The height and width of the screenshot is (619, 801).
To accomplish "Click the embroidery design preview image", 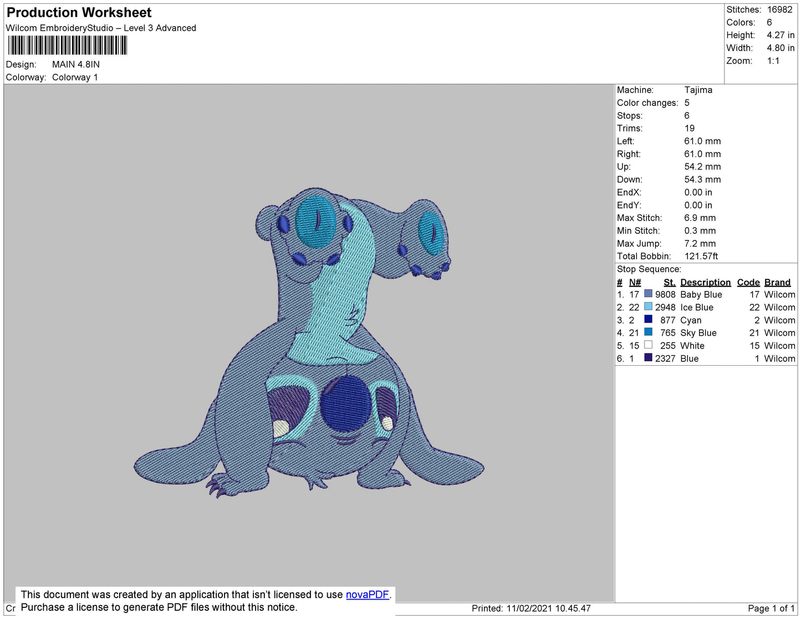I will click(309, 342).
